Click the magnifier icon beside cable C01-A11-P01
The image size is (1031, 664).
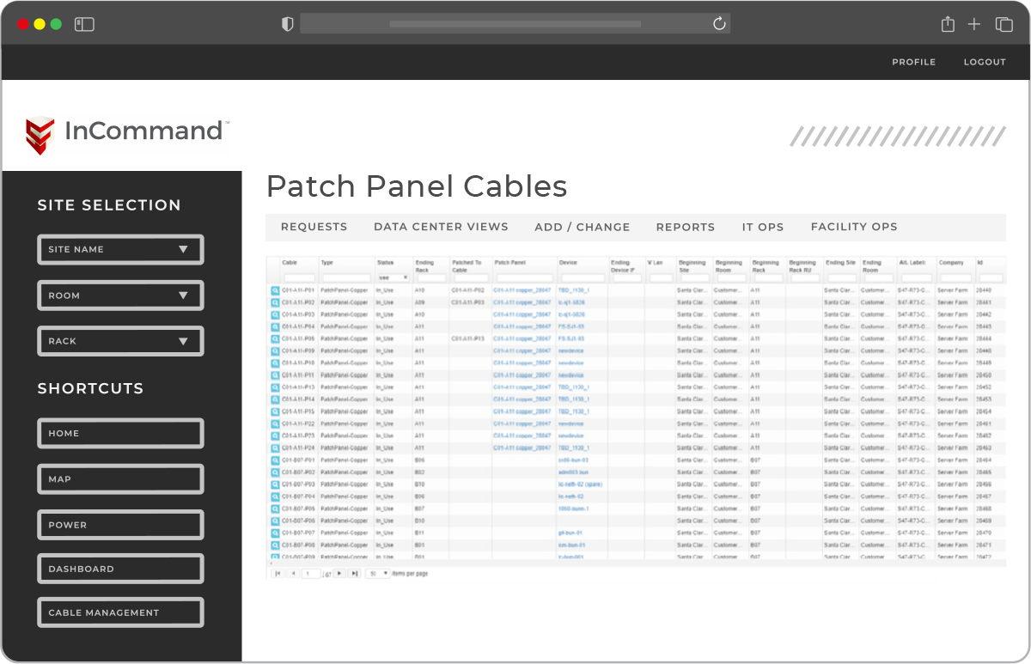point(275,290)
